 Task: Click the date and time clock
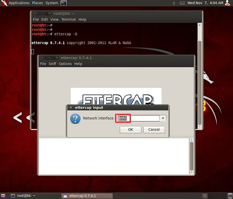(205, 3)
